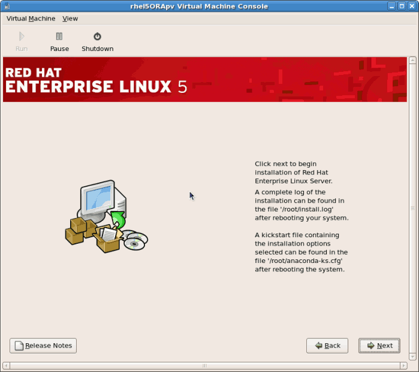
Task: Go to the previous step with Back
Action: [x=327, y=346]
